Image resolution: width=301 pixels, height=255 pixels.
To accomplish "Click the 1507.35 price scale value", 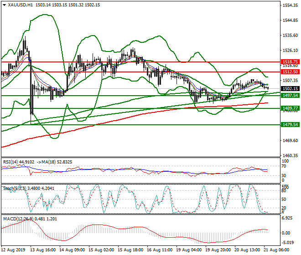I will tap(290, 80).
